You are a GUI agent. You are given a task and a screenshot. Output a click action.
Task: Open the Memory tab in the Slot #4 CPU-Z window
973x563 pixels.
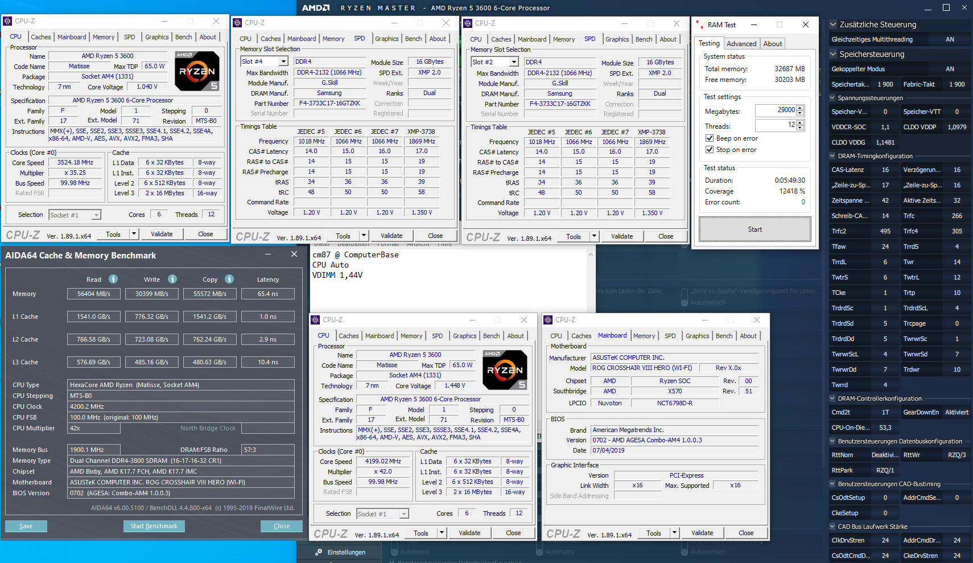(x=333, y=39)
